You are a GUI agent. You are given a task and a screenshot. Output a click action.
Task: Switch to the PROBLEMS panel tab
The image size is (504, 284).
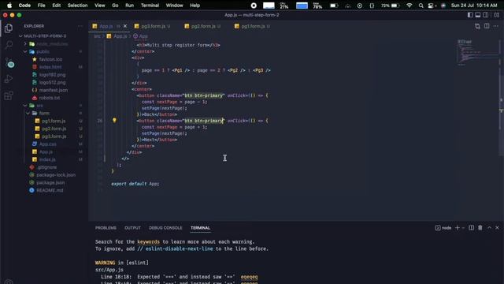click(x=106, y=228)
